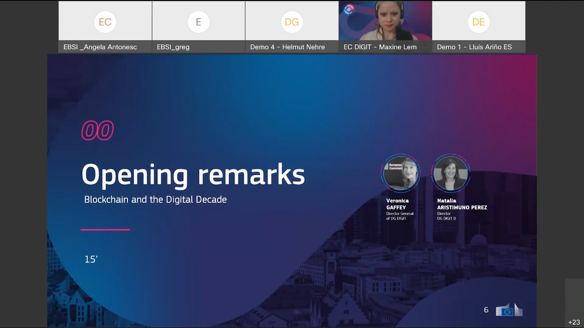Click the 'EC DIGIT - Maxine Lem' name label

[380, 47]
